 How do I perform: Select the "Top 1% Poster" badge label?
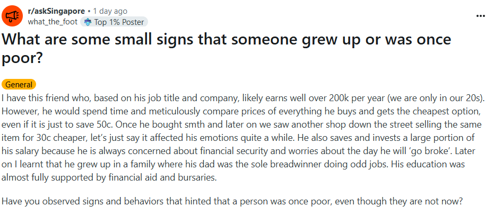[119, 22]
